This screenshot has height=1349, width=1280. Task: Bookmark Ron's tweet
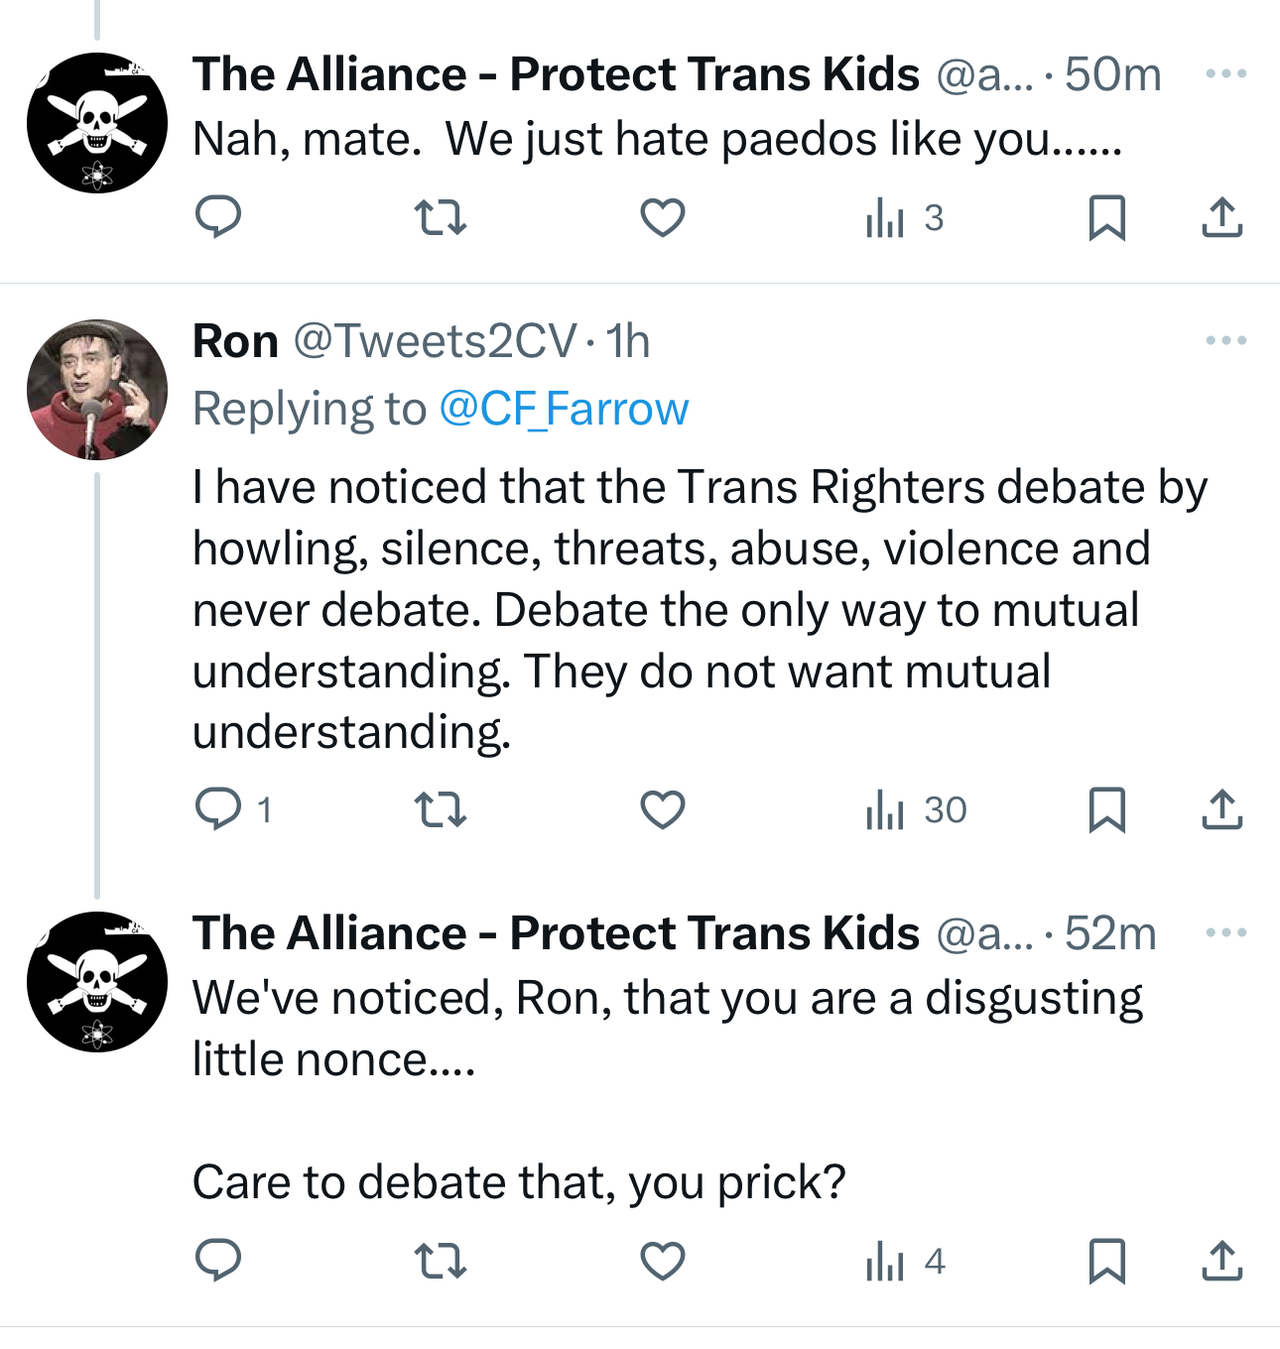[1106, 809]
